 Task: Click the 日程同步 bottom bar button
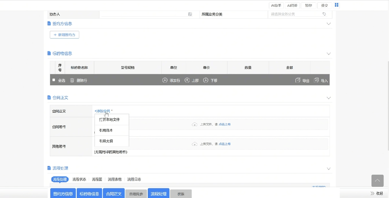click(136, 194)
